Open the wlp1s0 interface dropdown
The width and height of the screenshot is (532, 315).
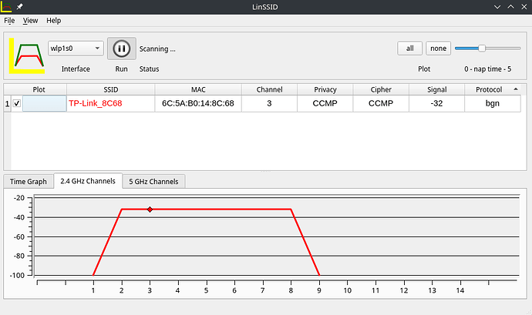point(76,49)
